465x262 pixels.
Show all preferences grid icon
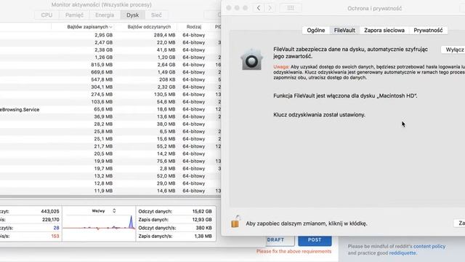click(x=291, y=8)
